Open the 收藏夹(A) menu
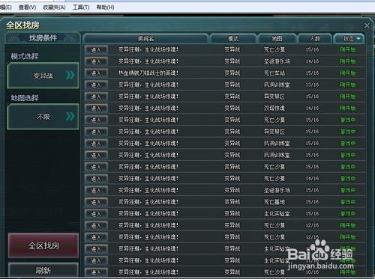The image size is (375, 279). [54, 7]
